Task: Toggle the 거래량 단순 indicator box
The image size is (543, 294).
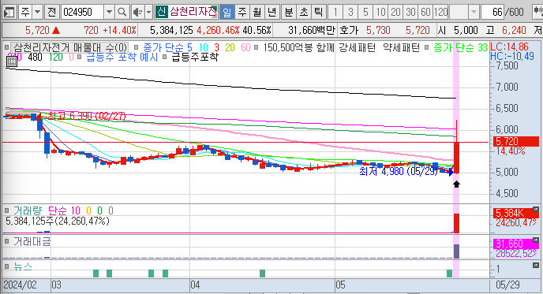Action: 6,210
